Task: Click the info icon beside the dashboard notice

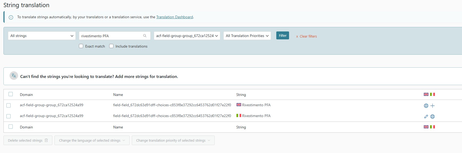Action: pos(11,17)
